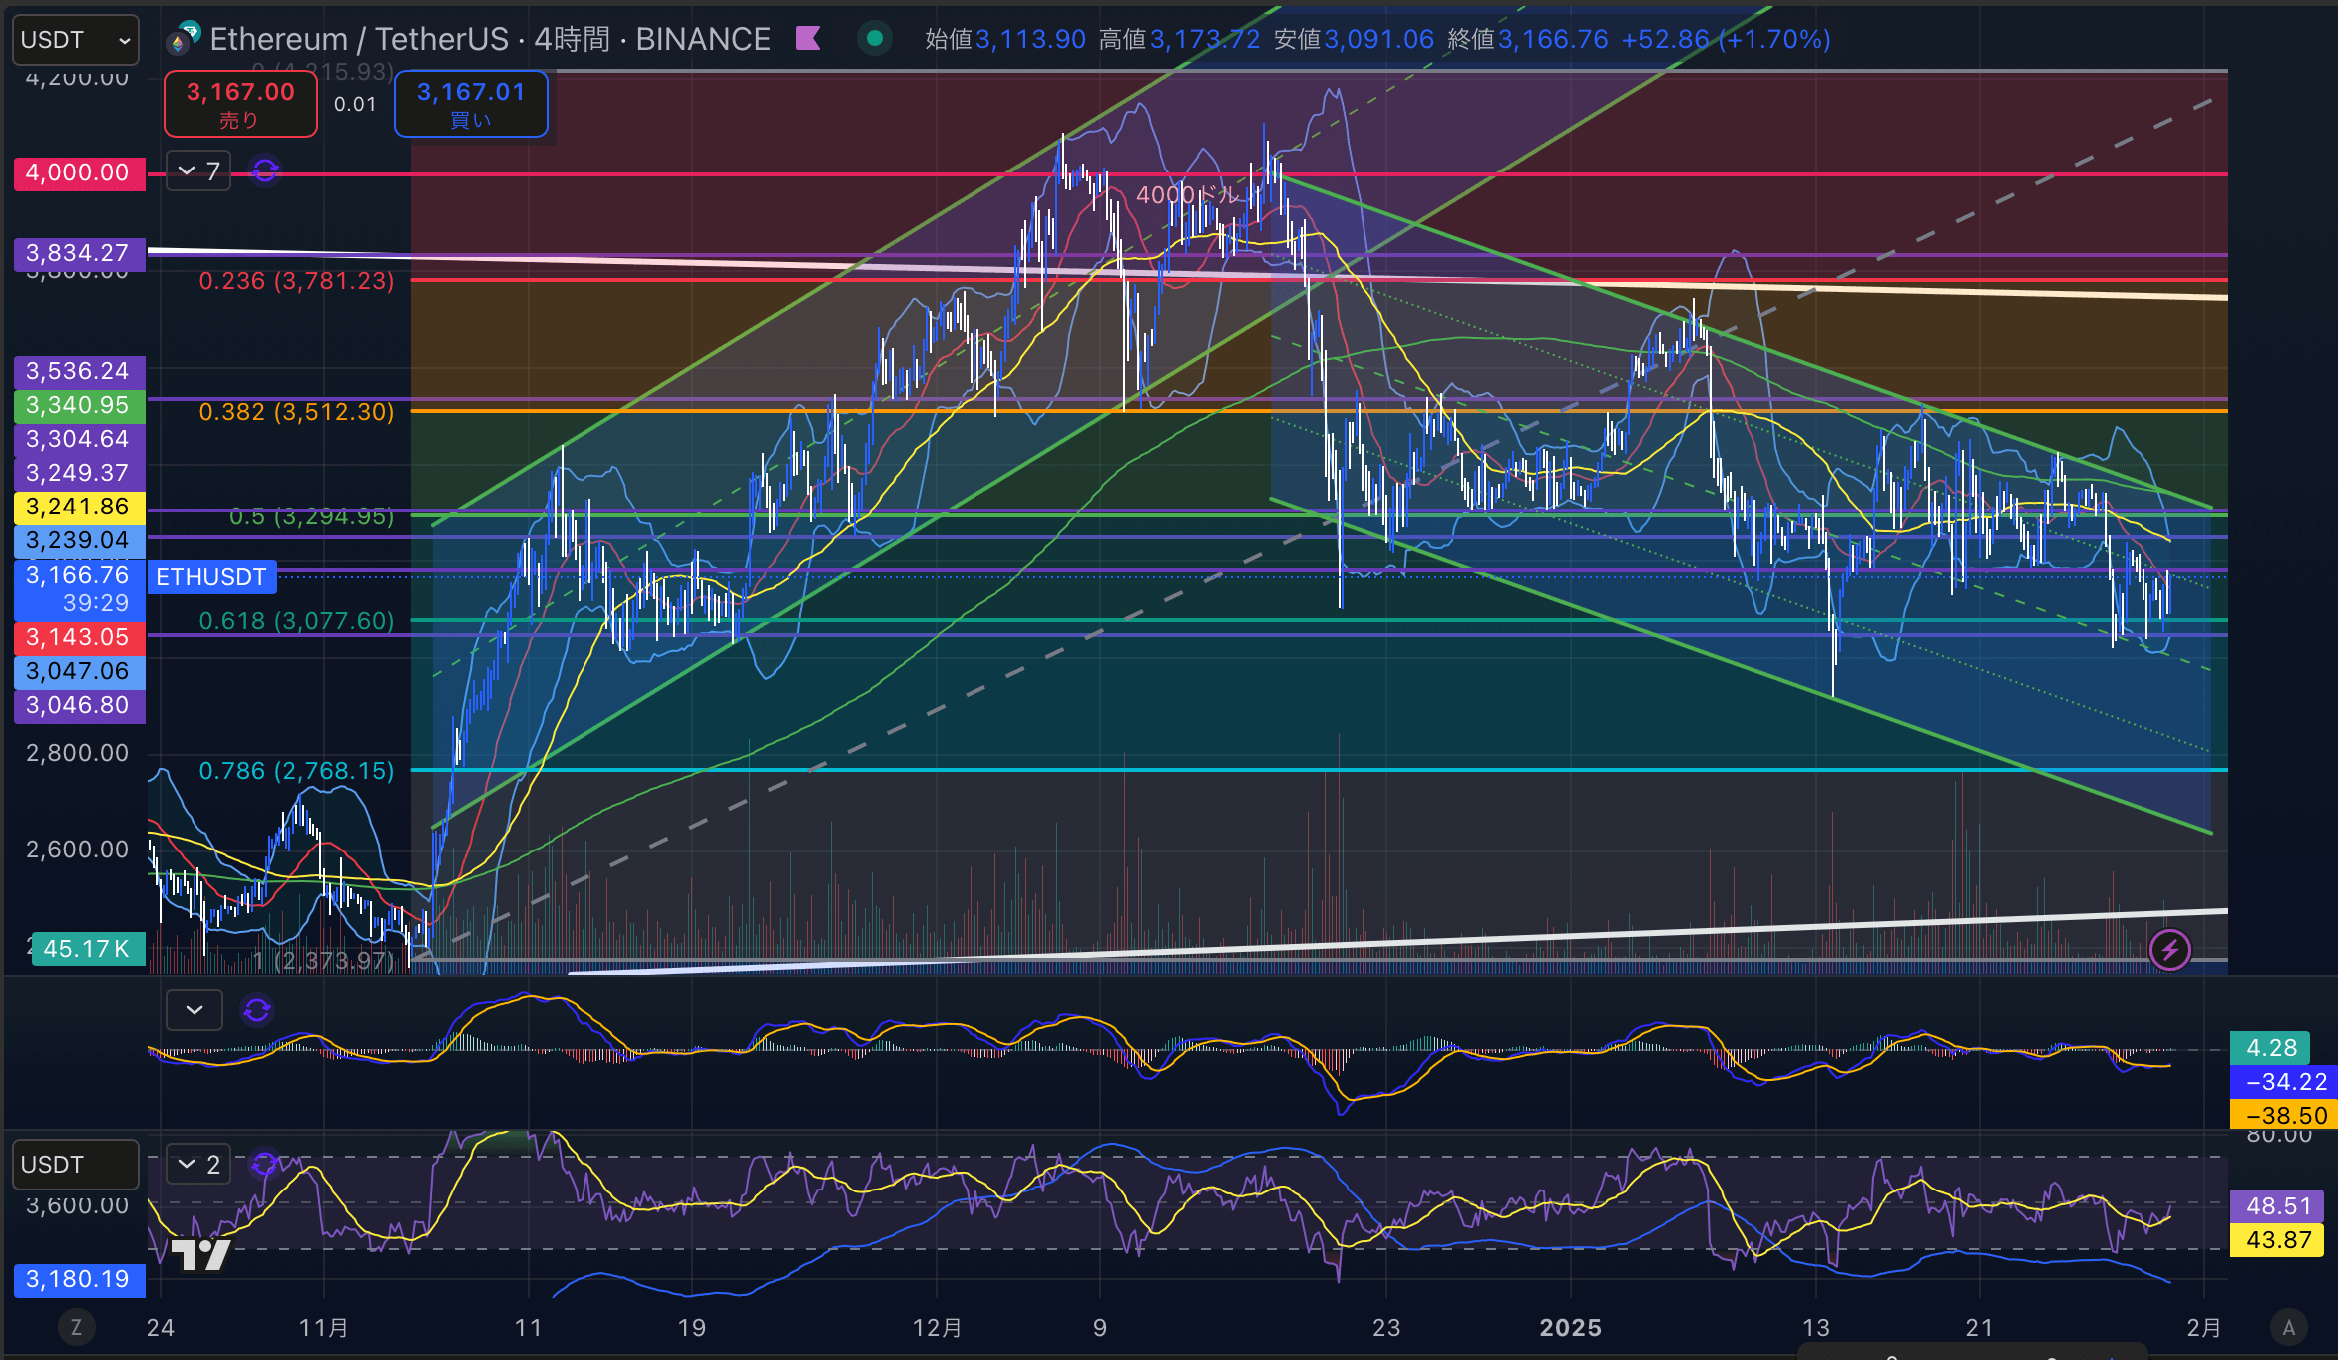
Task: Click the TradingView logo in the bottom pane
Action: click(200, 1255)
